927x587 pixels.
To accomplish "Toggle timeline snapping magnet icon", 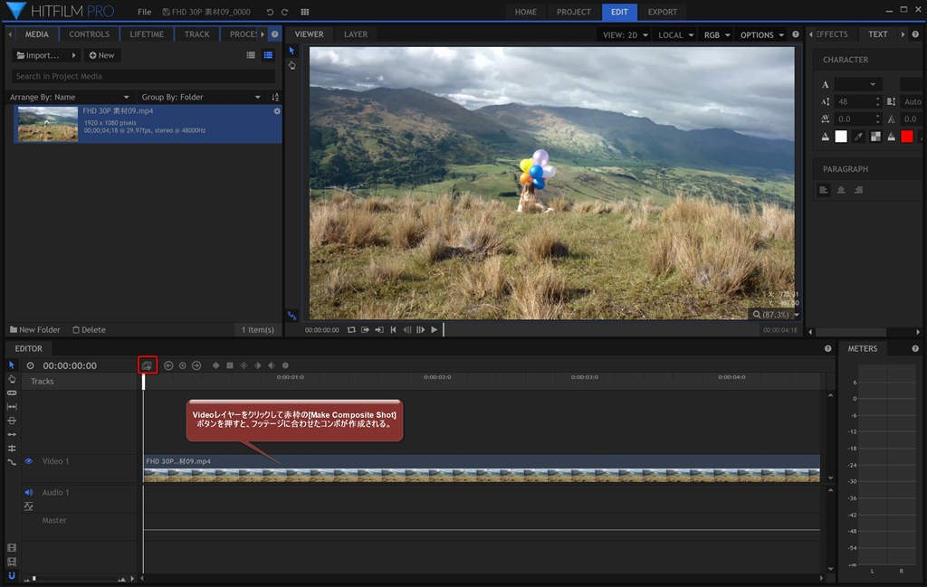I will pos(12,575).
